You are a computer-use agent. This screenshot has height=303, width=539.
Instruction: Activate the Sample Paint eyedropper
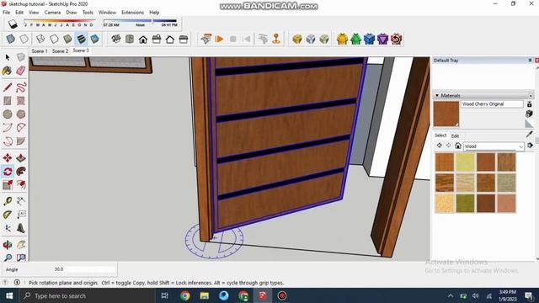pos(530,134)
